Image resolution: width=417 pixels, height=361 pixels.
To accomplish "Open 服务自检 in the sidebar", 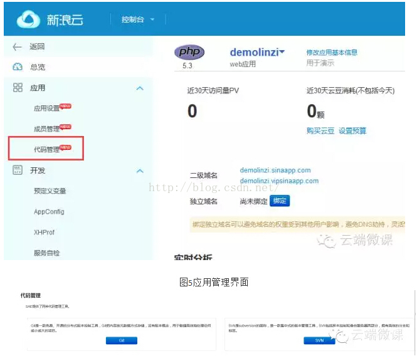I will pyautogui.click(x=46, y=253).
